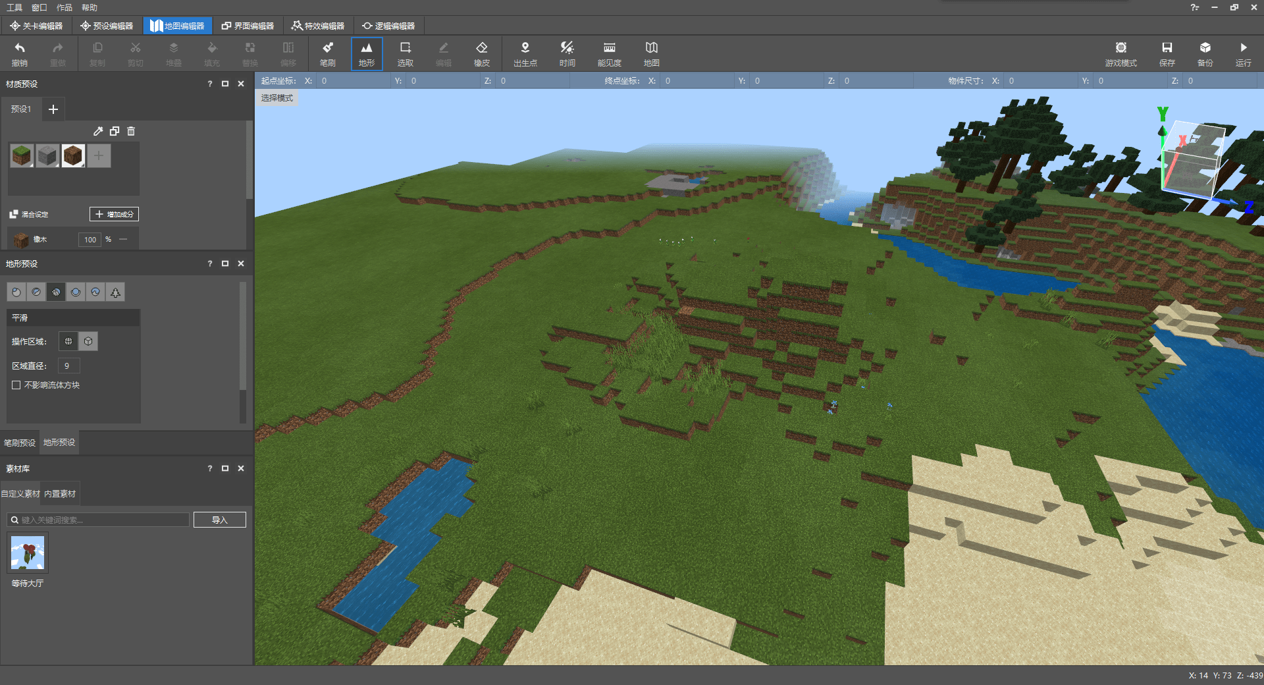Choose the 橡皮 eraser tool

[481, 53]
